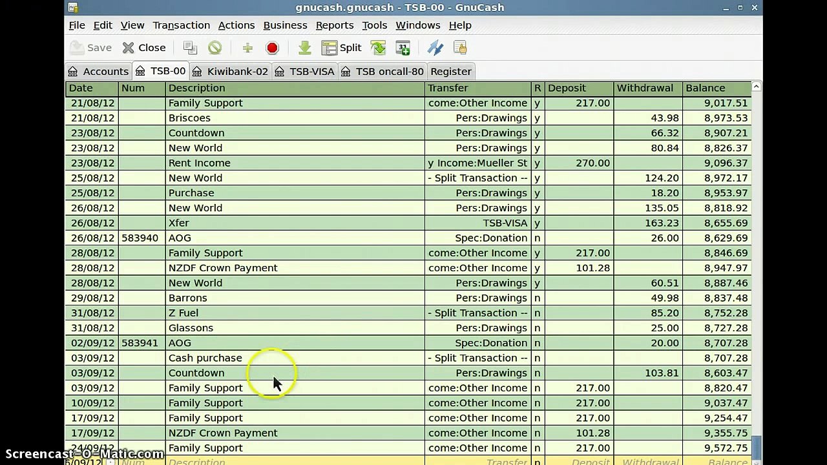
Task: Toggle reconcile flag on Briscoes row
Action: 538,118
